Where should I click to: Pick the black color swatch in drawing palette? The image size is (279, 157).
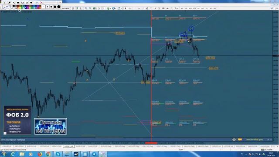coord(14,6)
